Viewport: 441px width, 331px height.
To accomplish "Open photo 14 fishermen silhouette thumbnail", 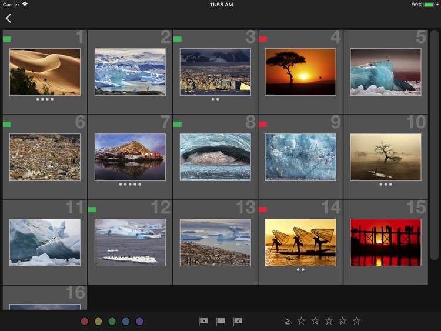I will pyautogui.click(x=300, y=242).
